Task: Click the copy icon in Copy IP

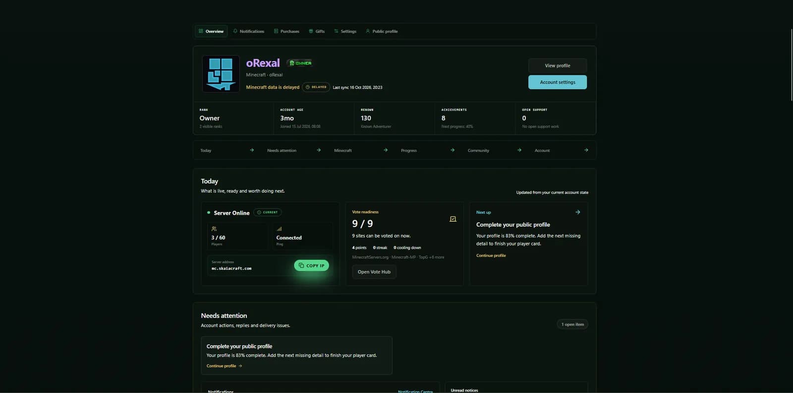Action: 301,265
